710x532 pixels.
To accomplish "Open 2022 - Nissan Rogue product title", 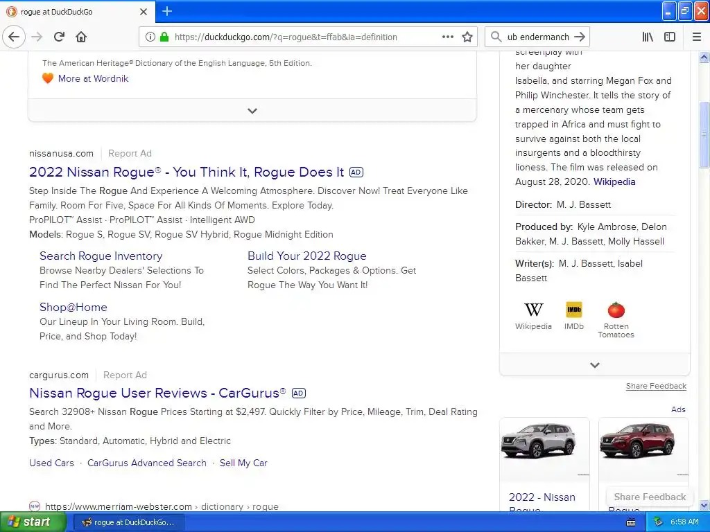I will pos(542,502).
